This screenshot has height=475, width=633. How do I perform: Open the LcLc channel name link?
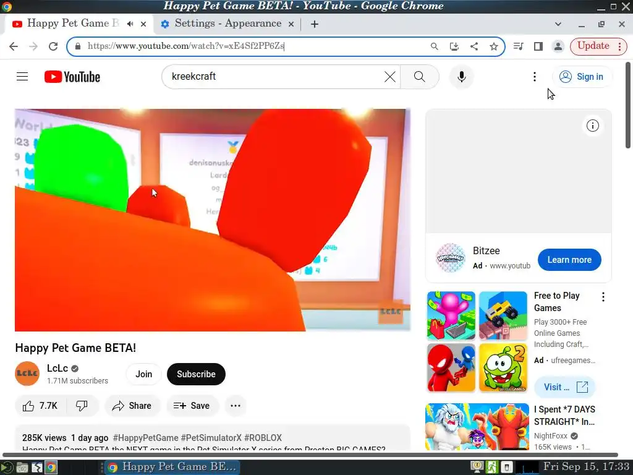[57, 368]
